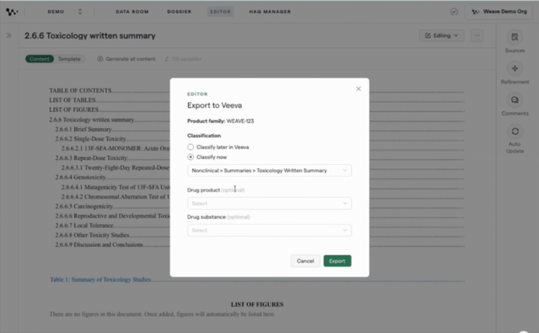Click 2.6.6.7 Local Tolerance entry
This screenshot has width=539, height=333.
click(84, 225)
